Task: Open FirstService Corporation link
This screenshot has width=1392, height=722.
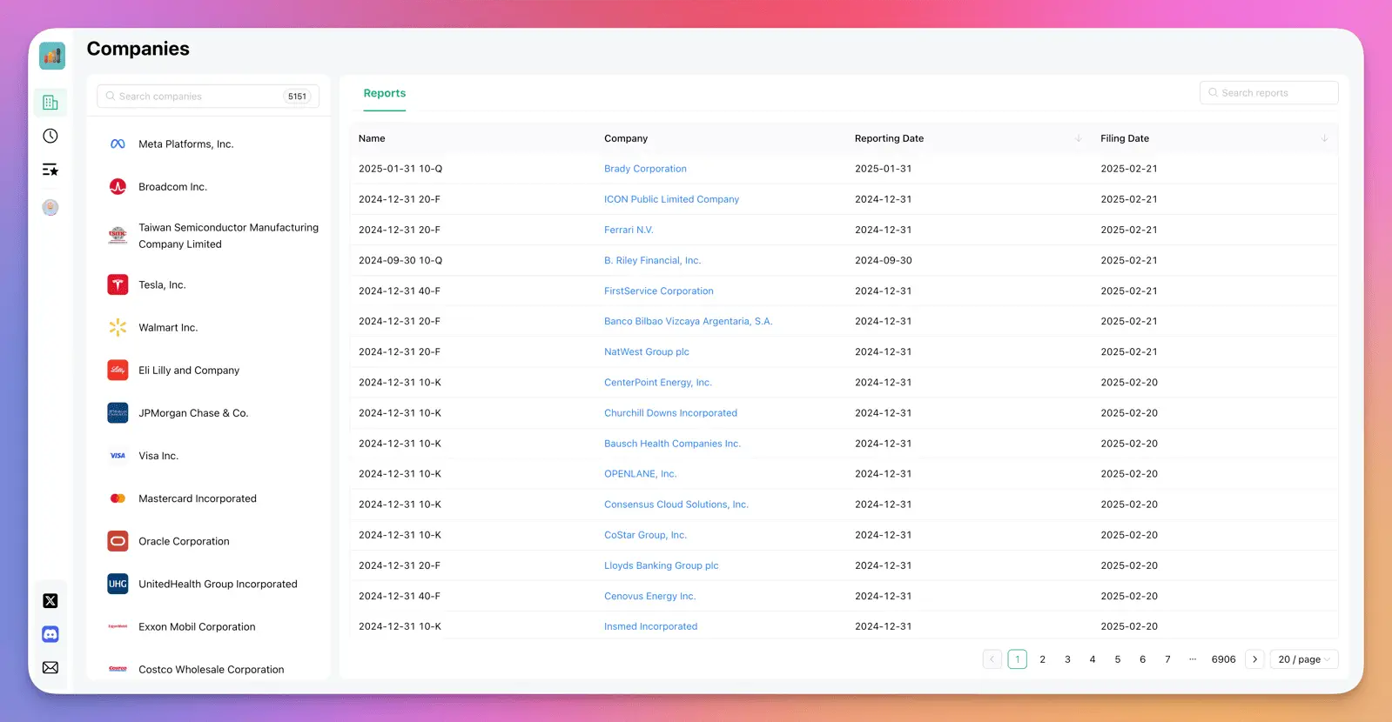Action: (x=658, y=291)
